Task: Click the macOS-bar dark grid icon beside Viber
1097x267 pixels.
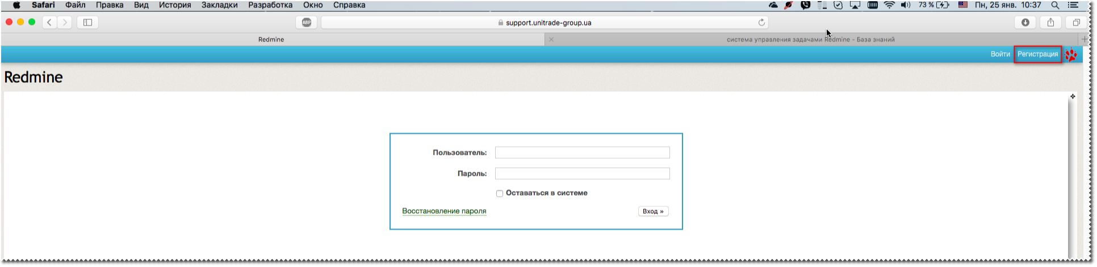Action: (x=822, y=5)
